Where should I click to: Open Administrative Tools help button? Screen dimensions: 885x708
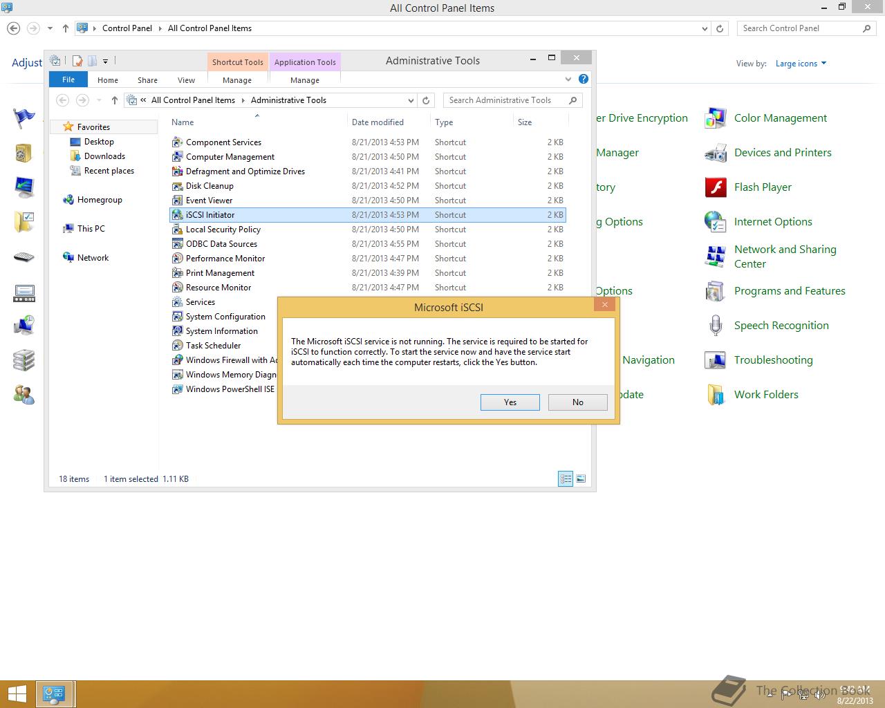pos(584,80)
